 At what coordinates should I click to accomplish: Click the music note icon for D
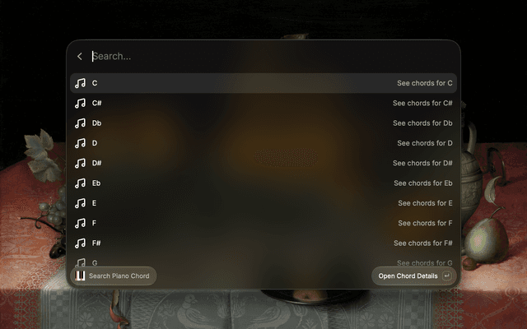(80, 143)
